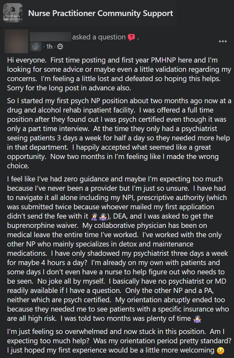Open the Nurse Practitioner Community Support group name
Viewport: 234px width, 358px height.
(101, 13)
